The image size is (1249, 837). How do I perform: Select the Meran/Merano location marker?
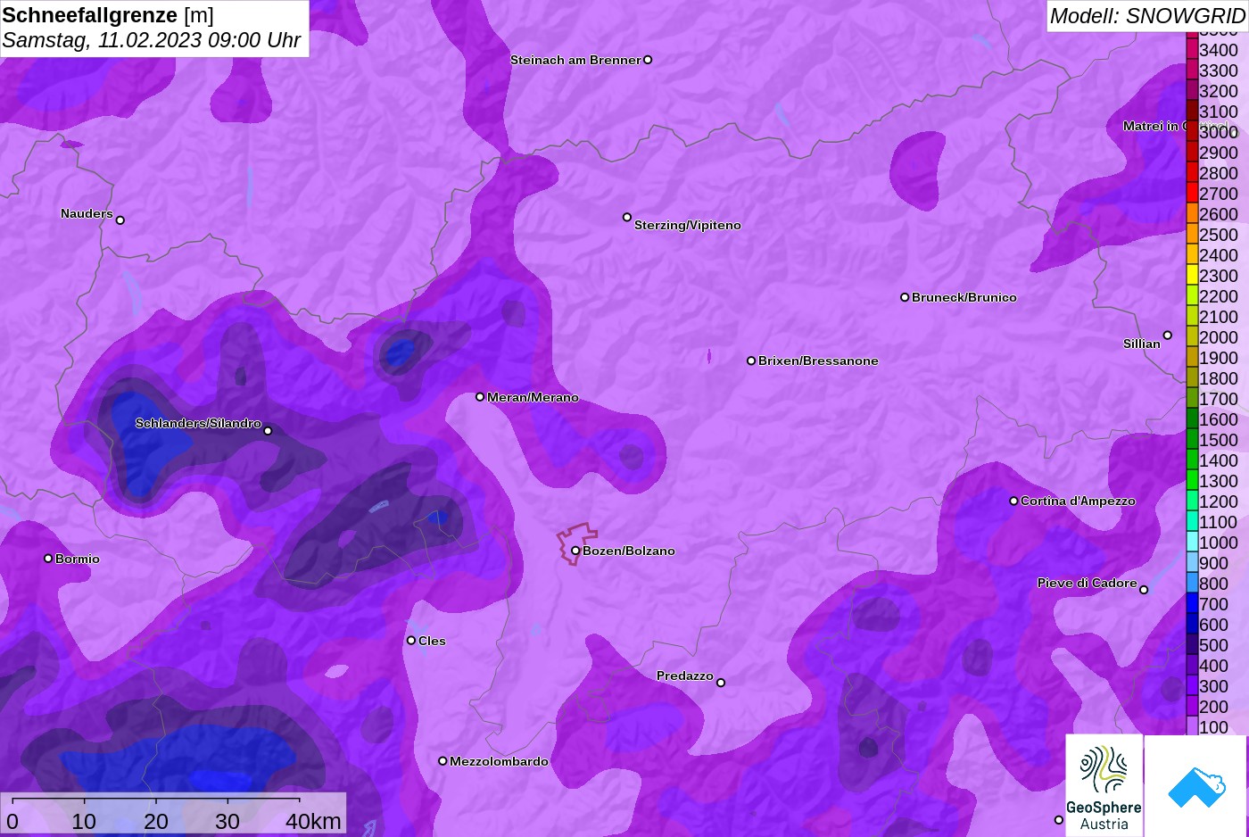coord(480,396)
